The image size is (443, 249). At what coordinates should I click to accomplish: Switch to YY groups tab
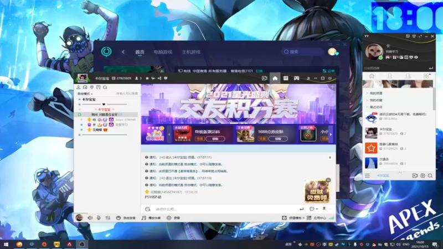[408, 76]
